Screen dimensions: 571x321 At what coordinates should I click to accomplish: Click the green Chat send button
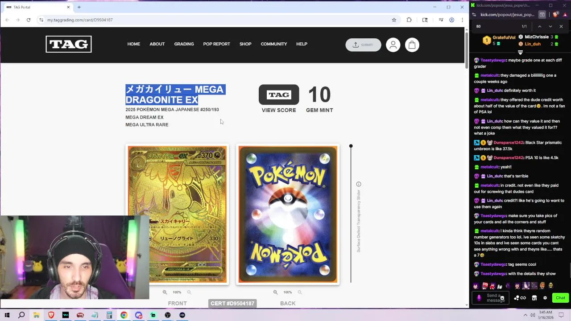(560, 298)
